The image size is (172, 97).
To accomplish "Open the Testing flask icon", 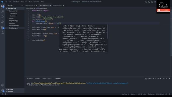I will pos(3,33).
